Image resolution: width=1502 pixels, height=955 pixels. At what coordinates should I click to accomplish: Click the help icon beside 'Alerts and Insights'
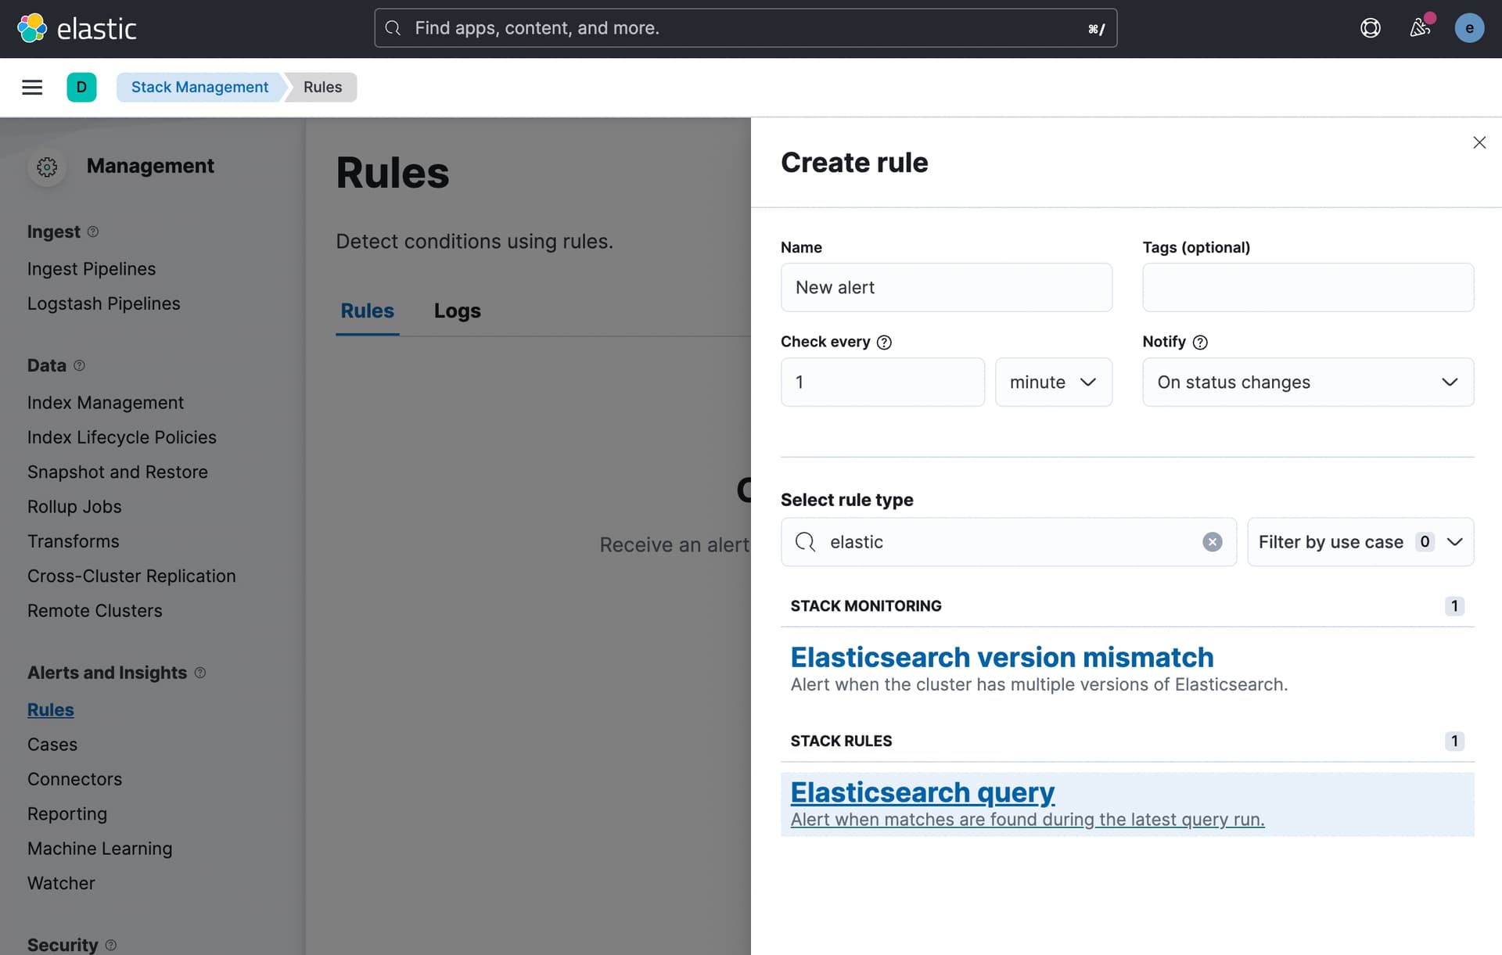click(x=200, y=673)
